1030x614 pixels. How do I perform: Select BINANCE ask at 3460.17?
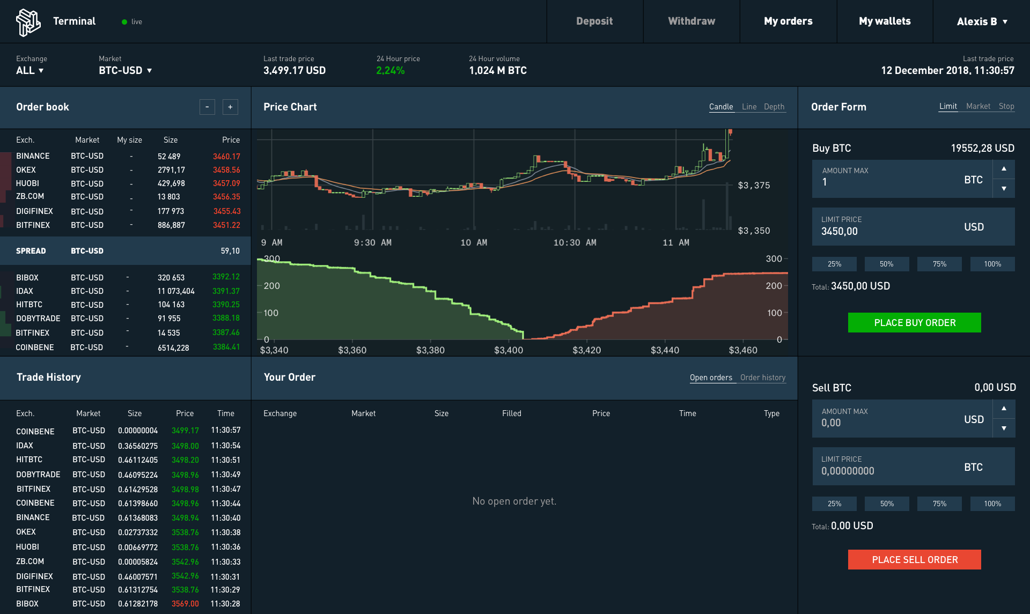tap(126, 156)
